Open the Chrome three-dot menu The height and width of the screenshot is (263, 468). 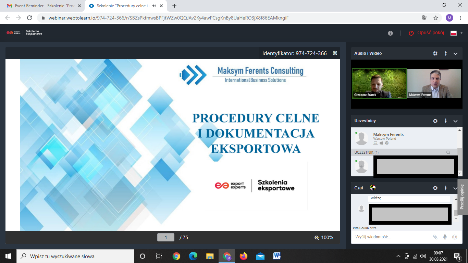tap(460, 18)
